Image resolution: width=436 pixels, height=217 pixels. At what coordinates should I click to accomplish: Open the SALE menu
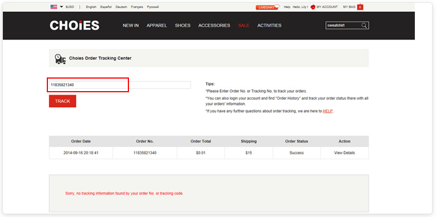click(x=244, y=25)
